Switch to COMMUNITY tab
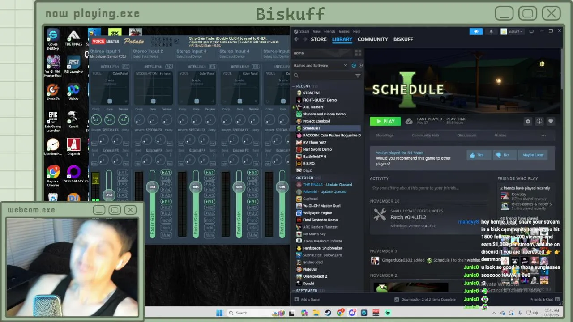 (x=372, y=39)
